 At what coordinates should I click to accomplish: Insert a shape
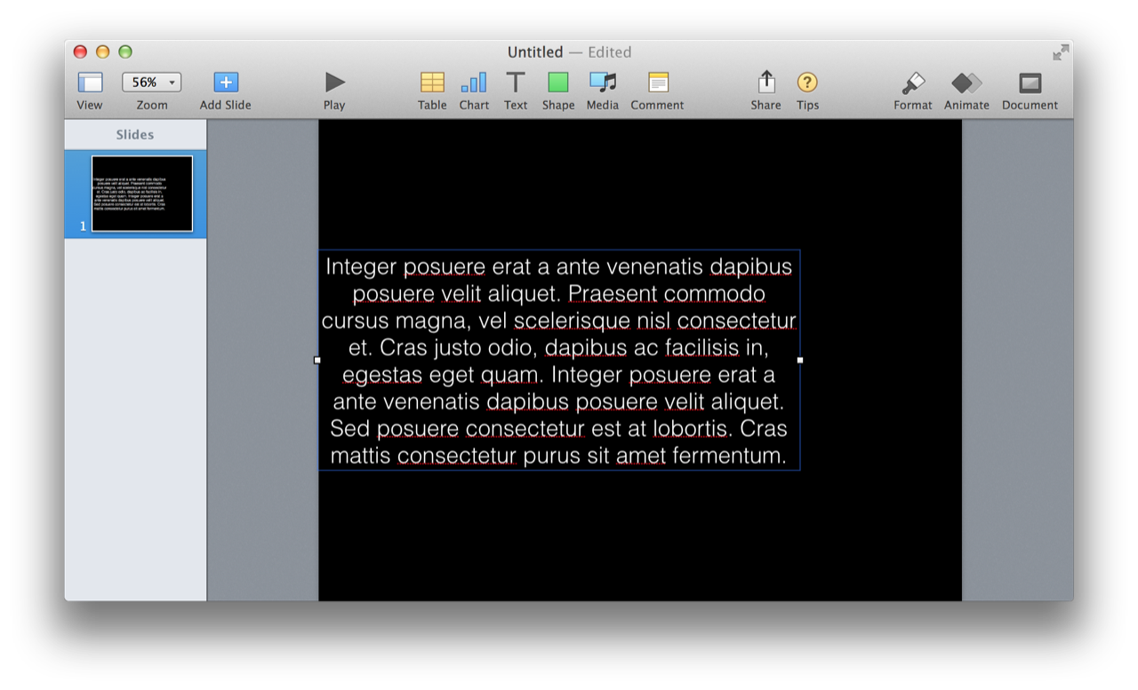tap(557, 83)
